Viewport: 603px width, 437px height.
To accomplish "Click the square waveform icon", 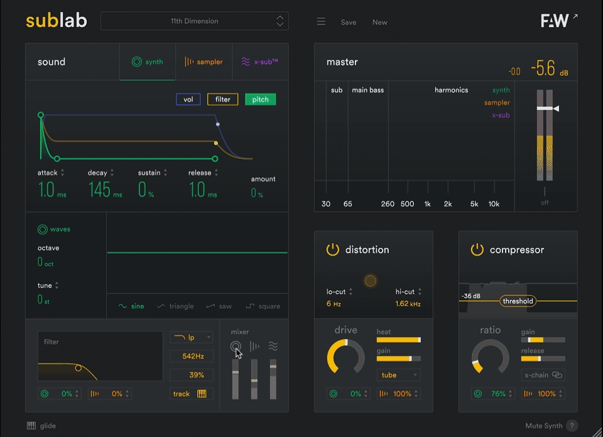I will [250, 306].
